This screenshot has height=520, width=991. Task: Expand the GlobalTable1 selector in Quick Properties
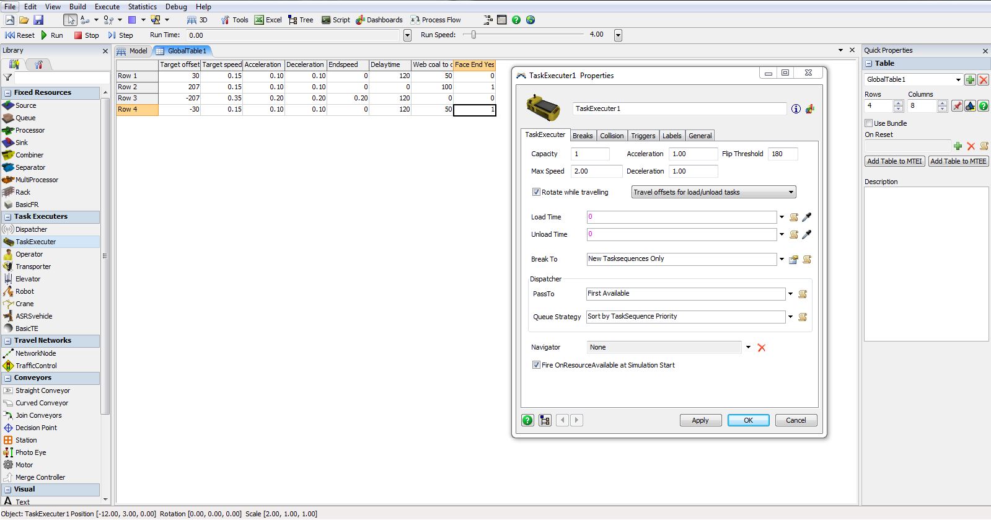pos(958,79)
